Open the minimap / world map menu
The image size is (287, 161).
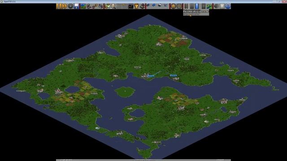[83, 6]
